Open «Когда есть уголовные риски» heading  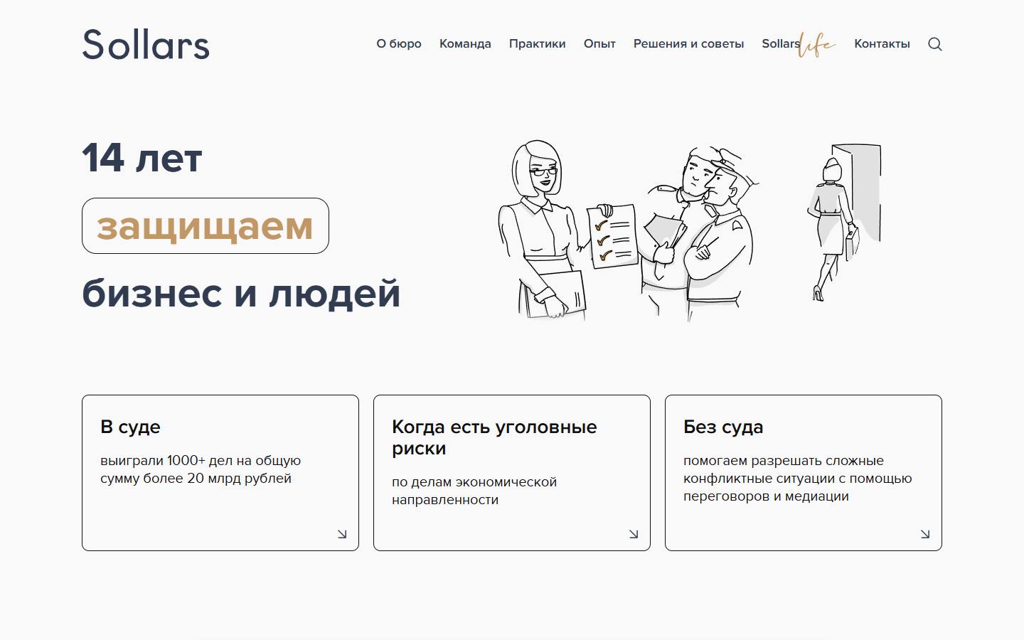click(x=494, y=437)
